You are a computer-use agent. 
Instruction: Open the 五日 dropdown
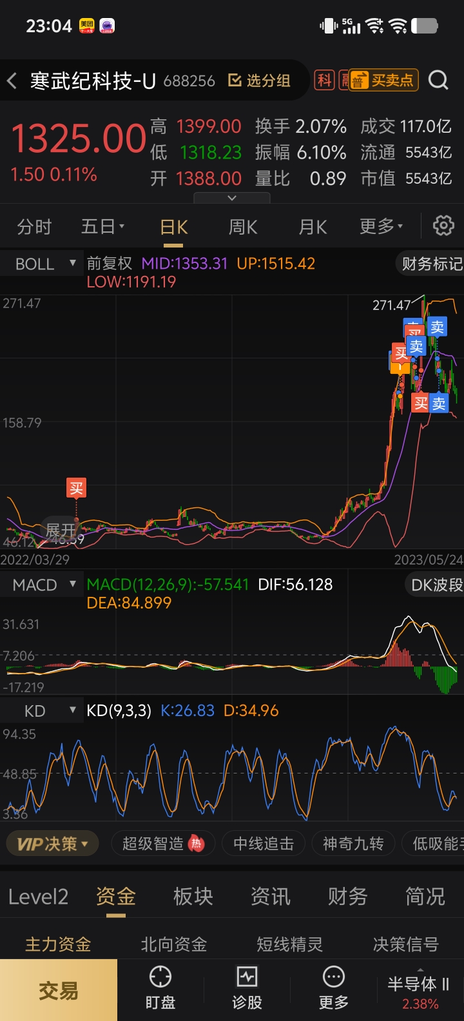[x=102, y=226]
